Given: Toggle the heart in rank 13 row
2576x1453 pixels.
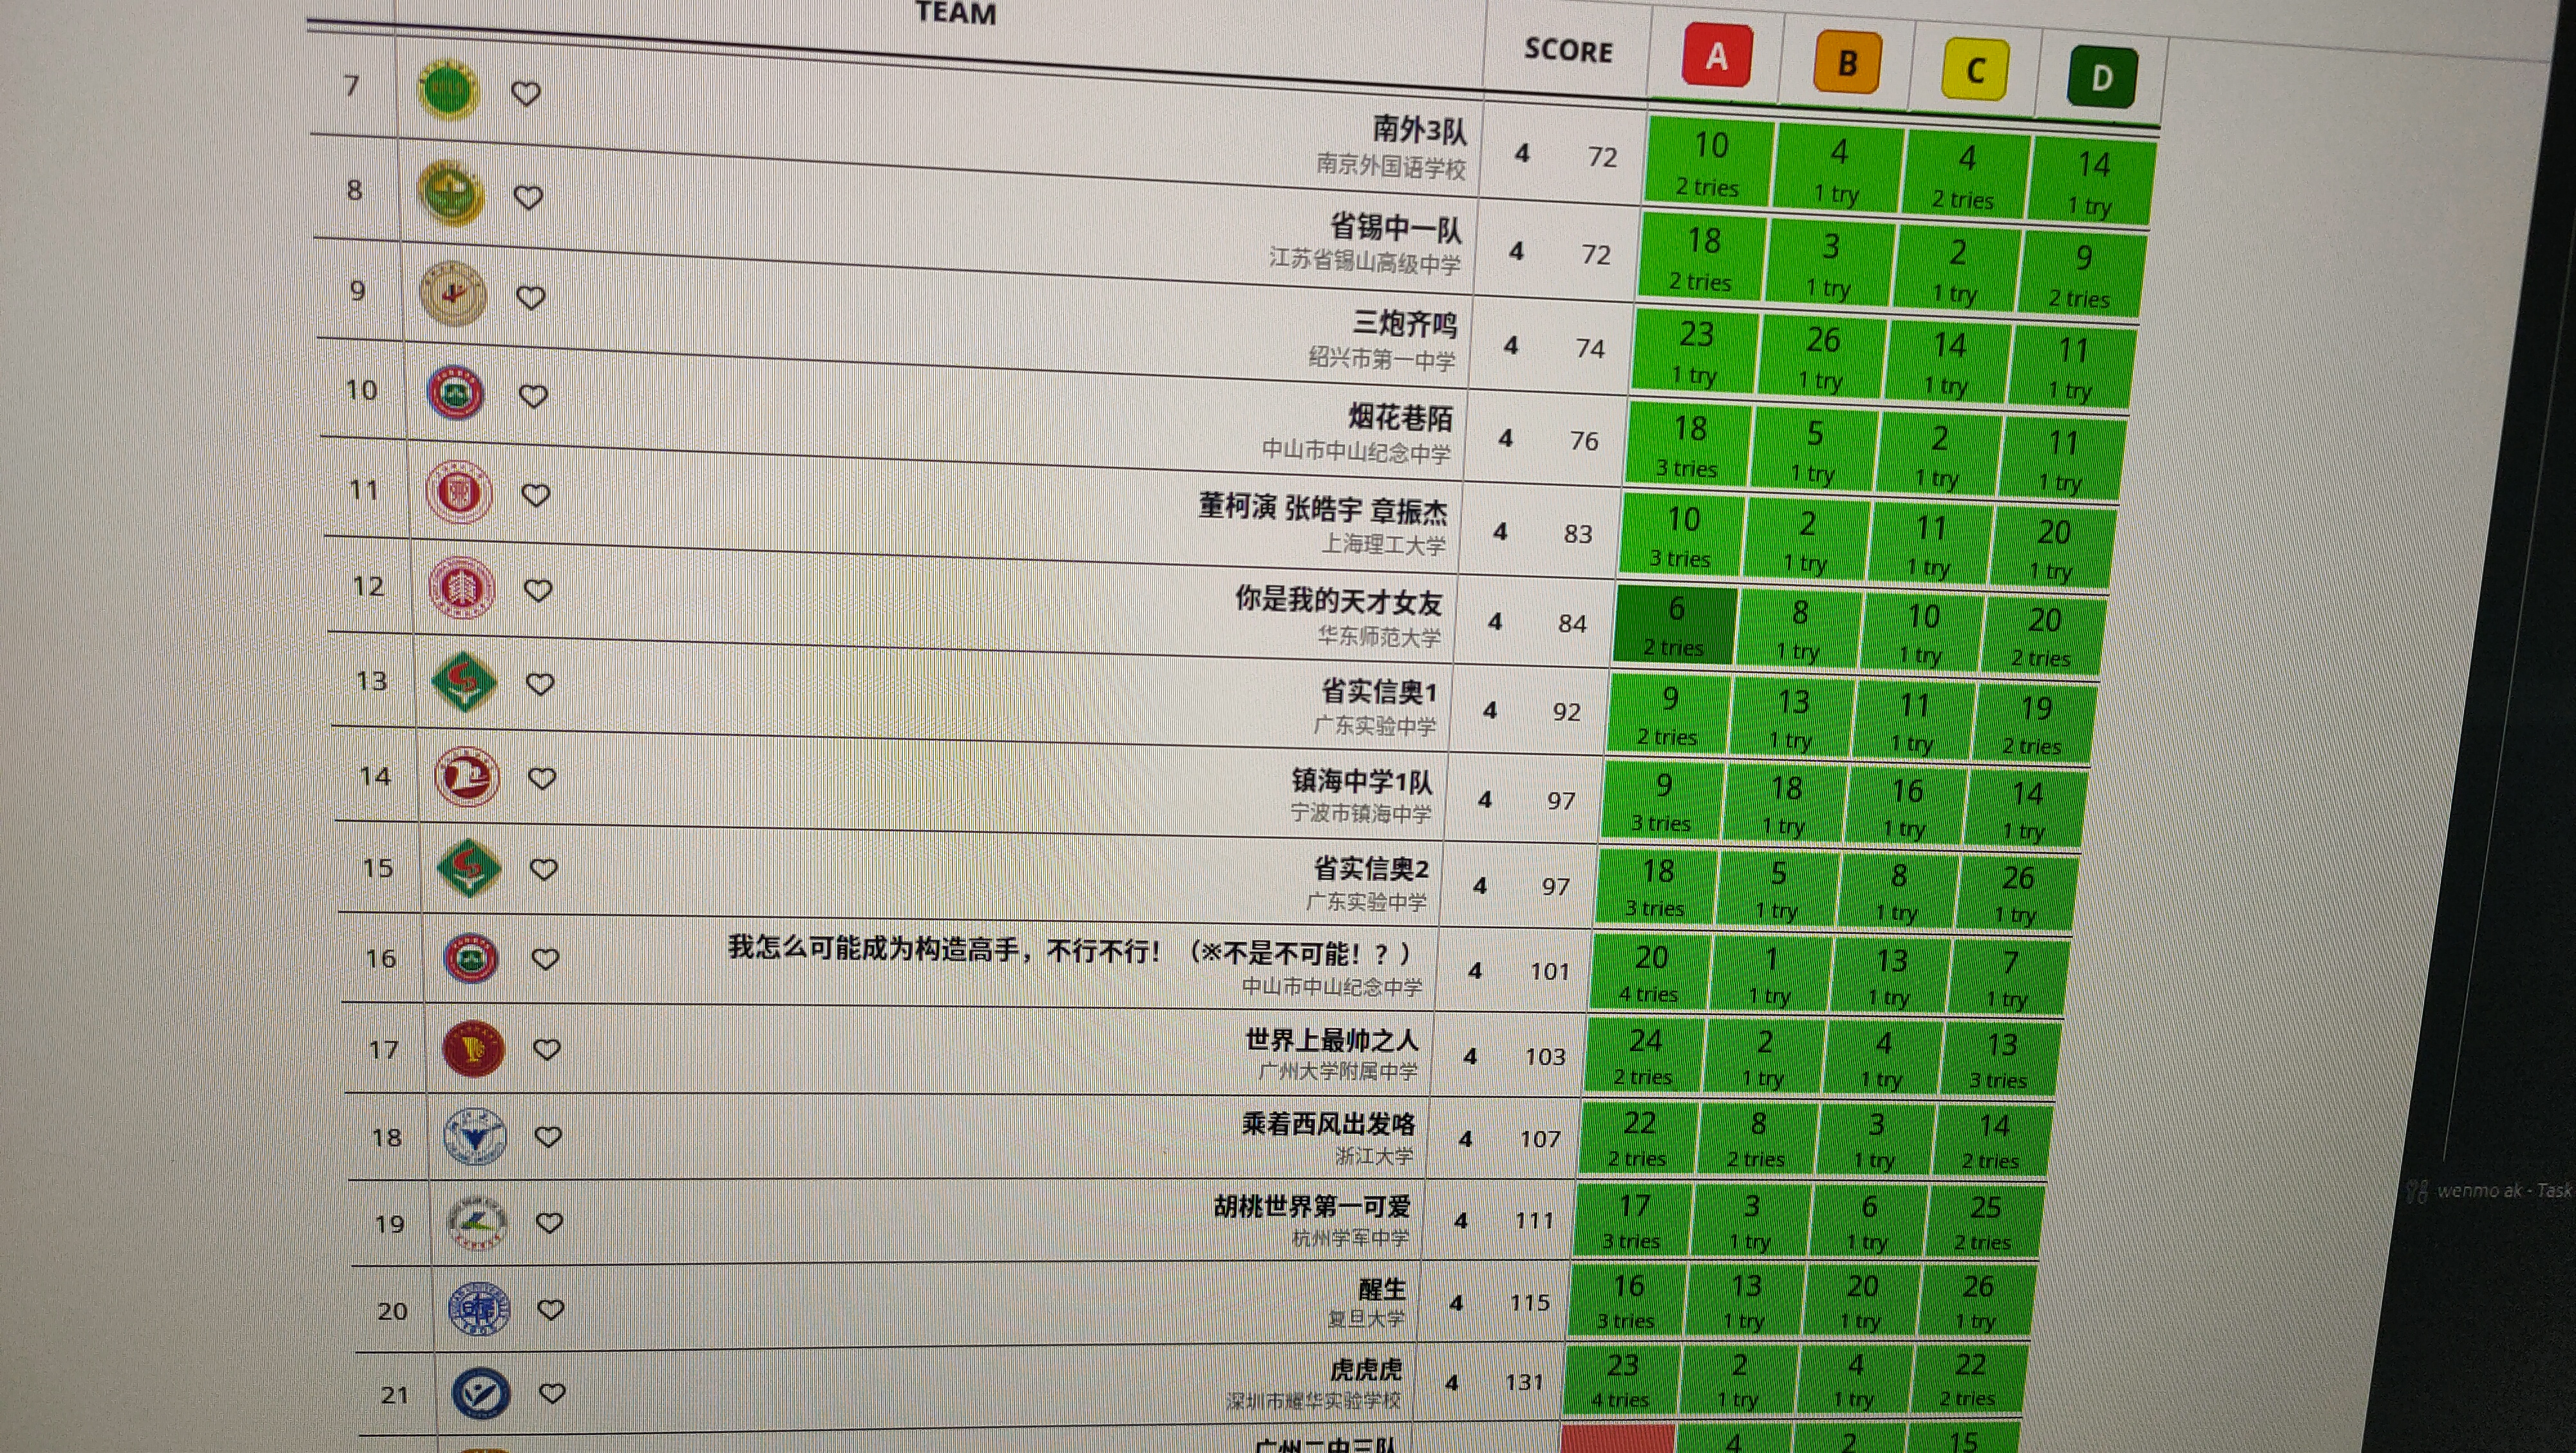Looking at the screenshot, I should point(540,684).
